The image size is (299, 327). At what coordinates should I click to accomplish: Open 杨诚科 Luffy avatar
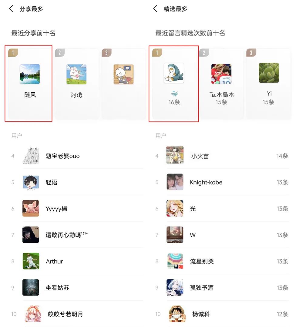(177, 314)
